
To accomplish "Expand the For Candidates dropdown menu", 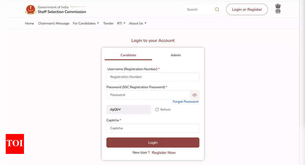I will coord(86,23).
